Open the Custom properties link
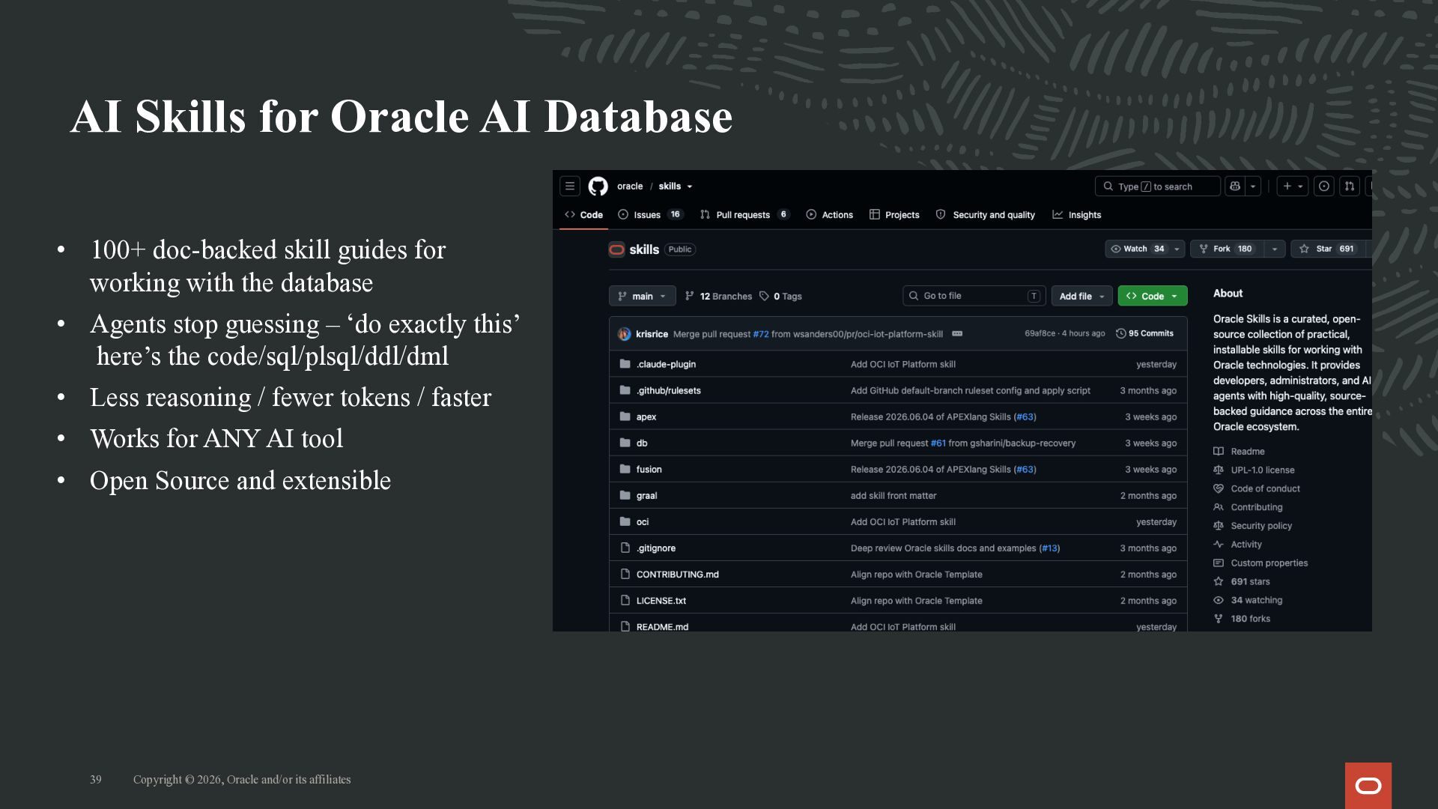 tap(1269, 563)
